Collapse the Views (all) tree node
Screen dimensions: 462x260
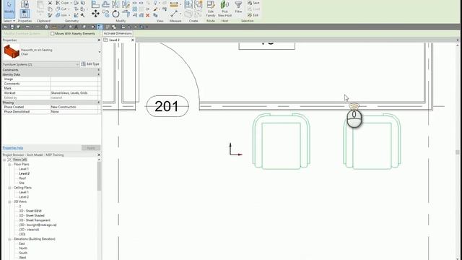pos(4,160)
